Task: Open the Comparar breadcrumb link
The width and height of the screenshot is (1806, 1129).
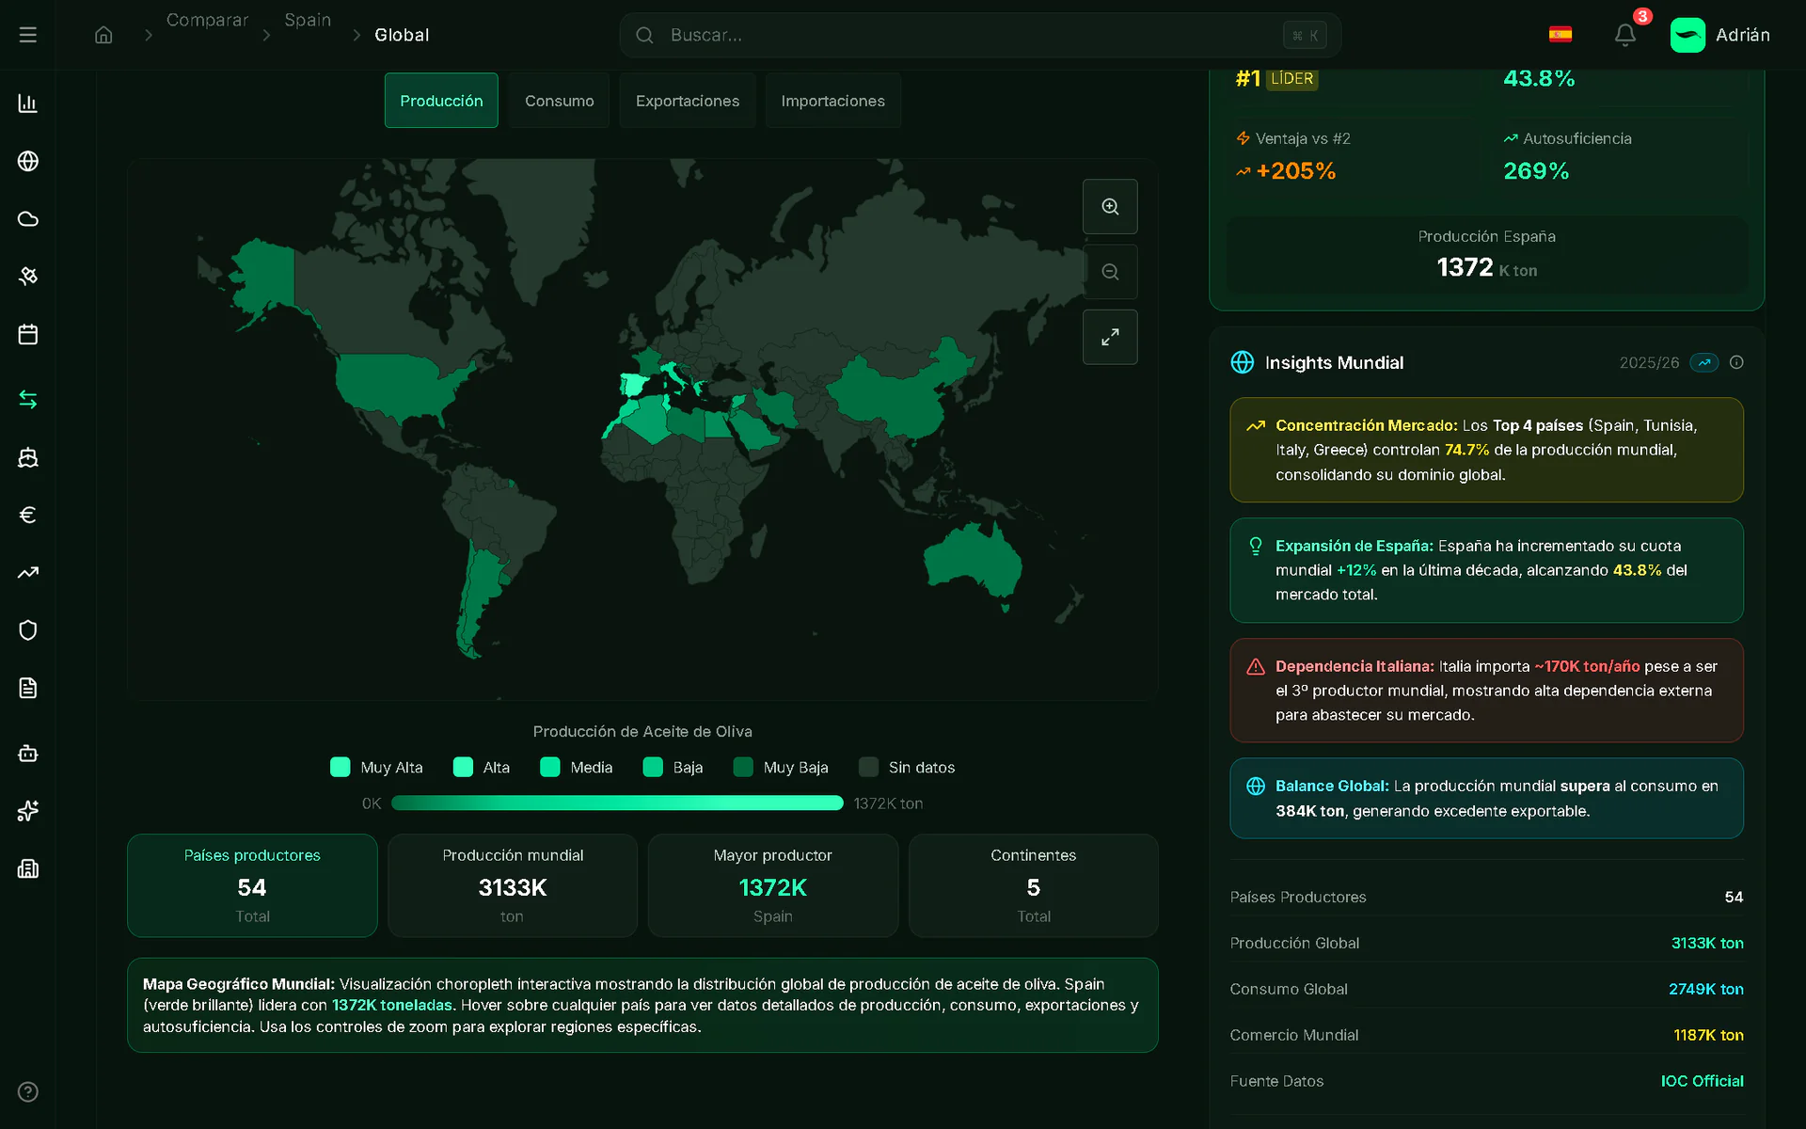Action: pyautogui.click(x=207, y=20)
